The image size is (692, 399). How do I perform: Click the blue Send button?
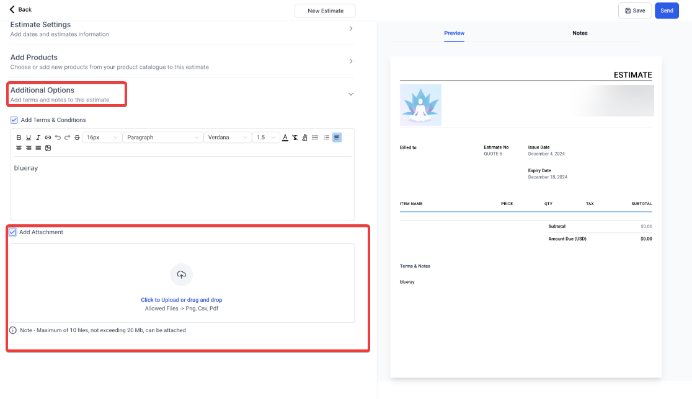(x=667, y=11)
